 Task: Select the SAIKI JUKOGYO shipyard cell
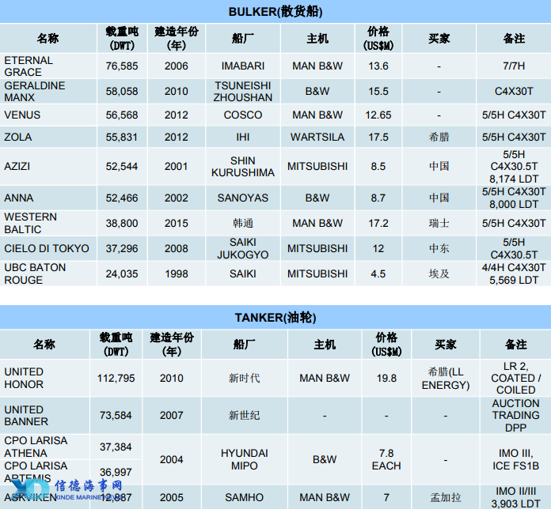point(243,248)
